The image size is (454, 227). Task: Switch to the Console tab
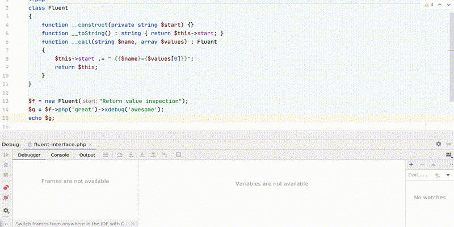coord(60,155)
